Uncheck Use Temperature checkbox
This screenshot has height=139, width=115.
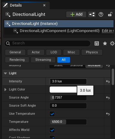point(52,114)
